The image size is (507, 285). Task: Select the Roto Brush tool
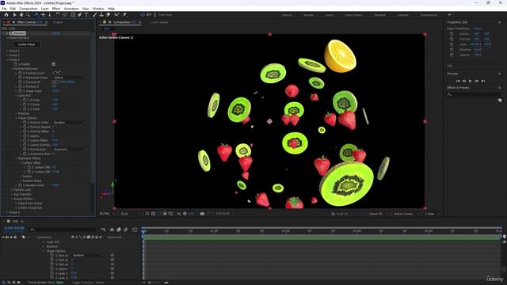coord(116,15)
